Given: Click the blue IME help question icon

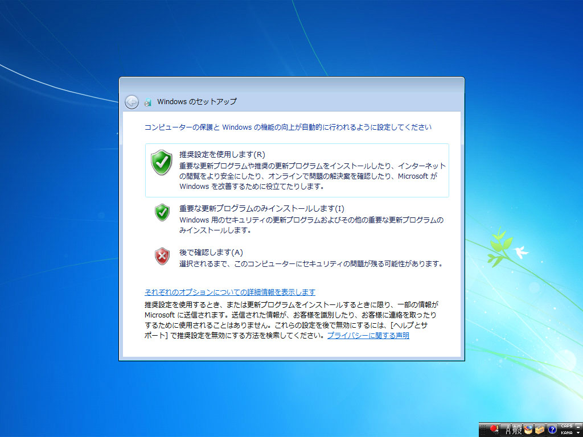Looking at the screenshot, I should [x=552, y=430].
